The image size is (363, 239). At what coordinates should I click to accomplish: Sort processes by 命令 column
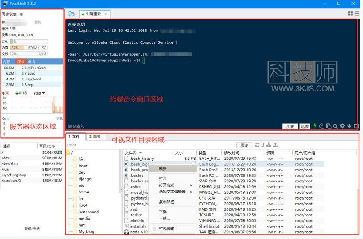click(45, 62)
